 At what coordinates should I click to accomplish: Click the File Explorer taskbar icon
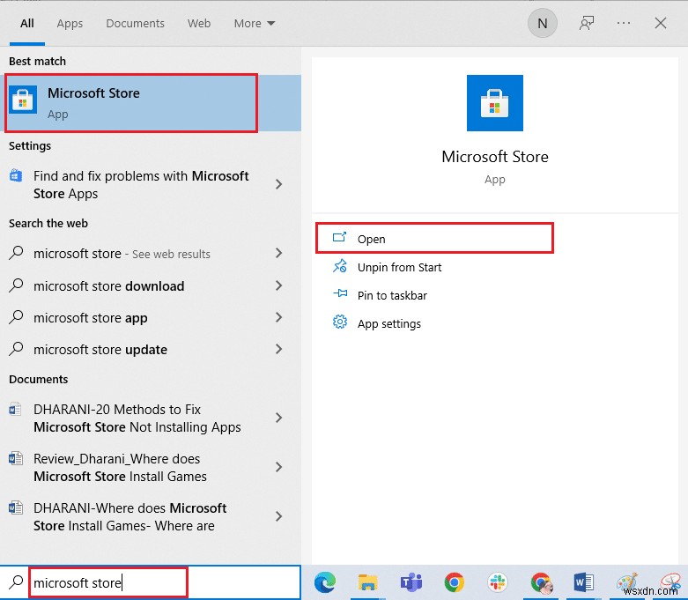(368, 581)
